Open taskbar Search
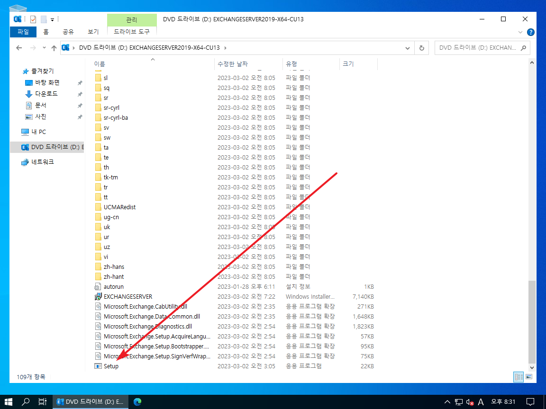Screen dimensions: 546x409 [x=26, y=402]
